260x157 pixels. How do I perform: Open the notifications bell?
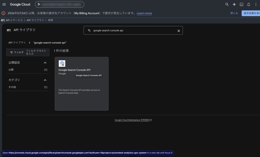click(x=249, y=5)
